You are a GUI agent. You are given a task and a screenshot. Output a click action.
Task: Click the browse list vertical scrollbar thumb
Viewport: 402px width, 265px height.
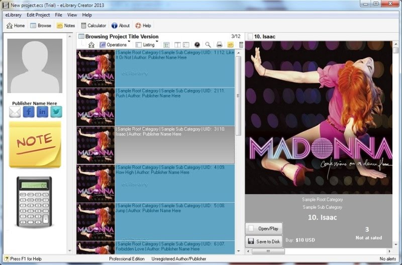238,96
